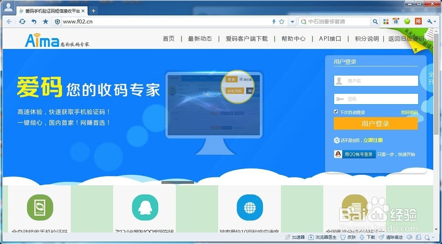The width and height of the screenshot is (442, 244).
Task: Open the zoom magnifier dropdown in status bar
Action: [429, 237]
